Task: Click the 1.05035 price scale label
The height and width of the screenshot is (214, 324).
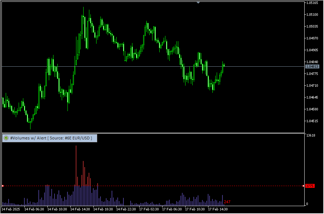Action: (312, 27)
